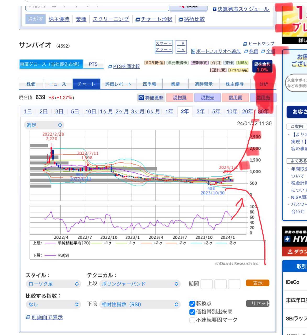
Task: Open the スマートアラート icon
Action: tap(164, 47)
